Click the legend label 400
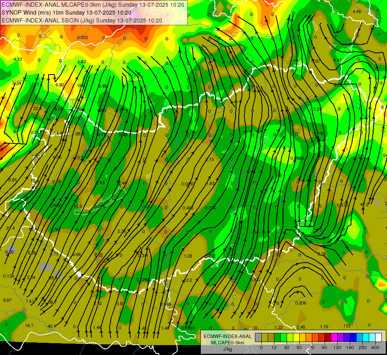 (375, 348)
